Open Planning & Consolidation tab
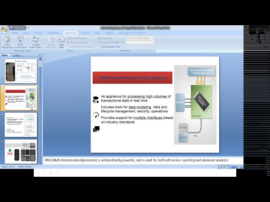Image resolution: width=270 pixels, height=202 pixels. pyautogui.click(x=132, y=33)
